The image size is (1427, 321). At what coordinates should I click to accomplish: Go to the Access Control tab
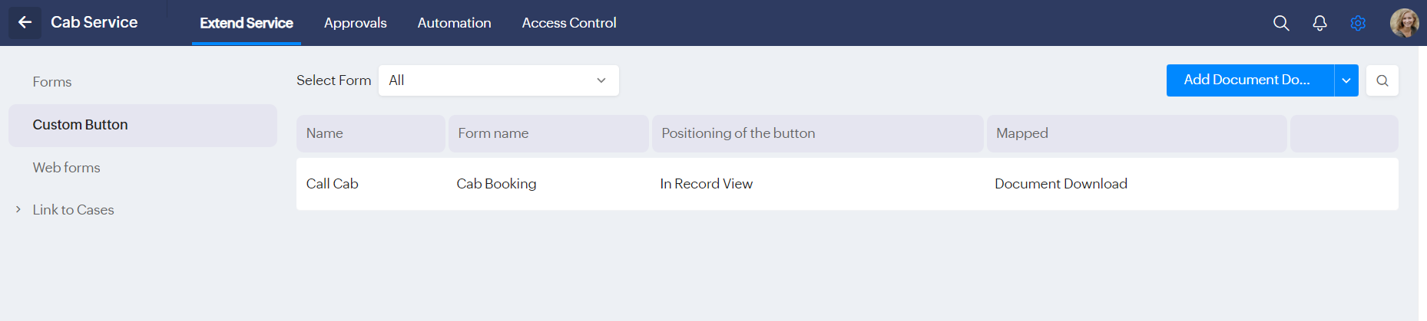pos(569,23)
